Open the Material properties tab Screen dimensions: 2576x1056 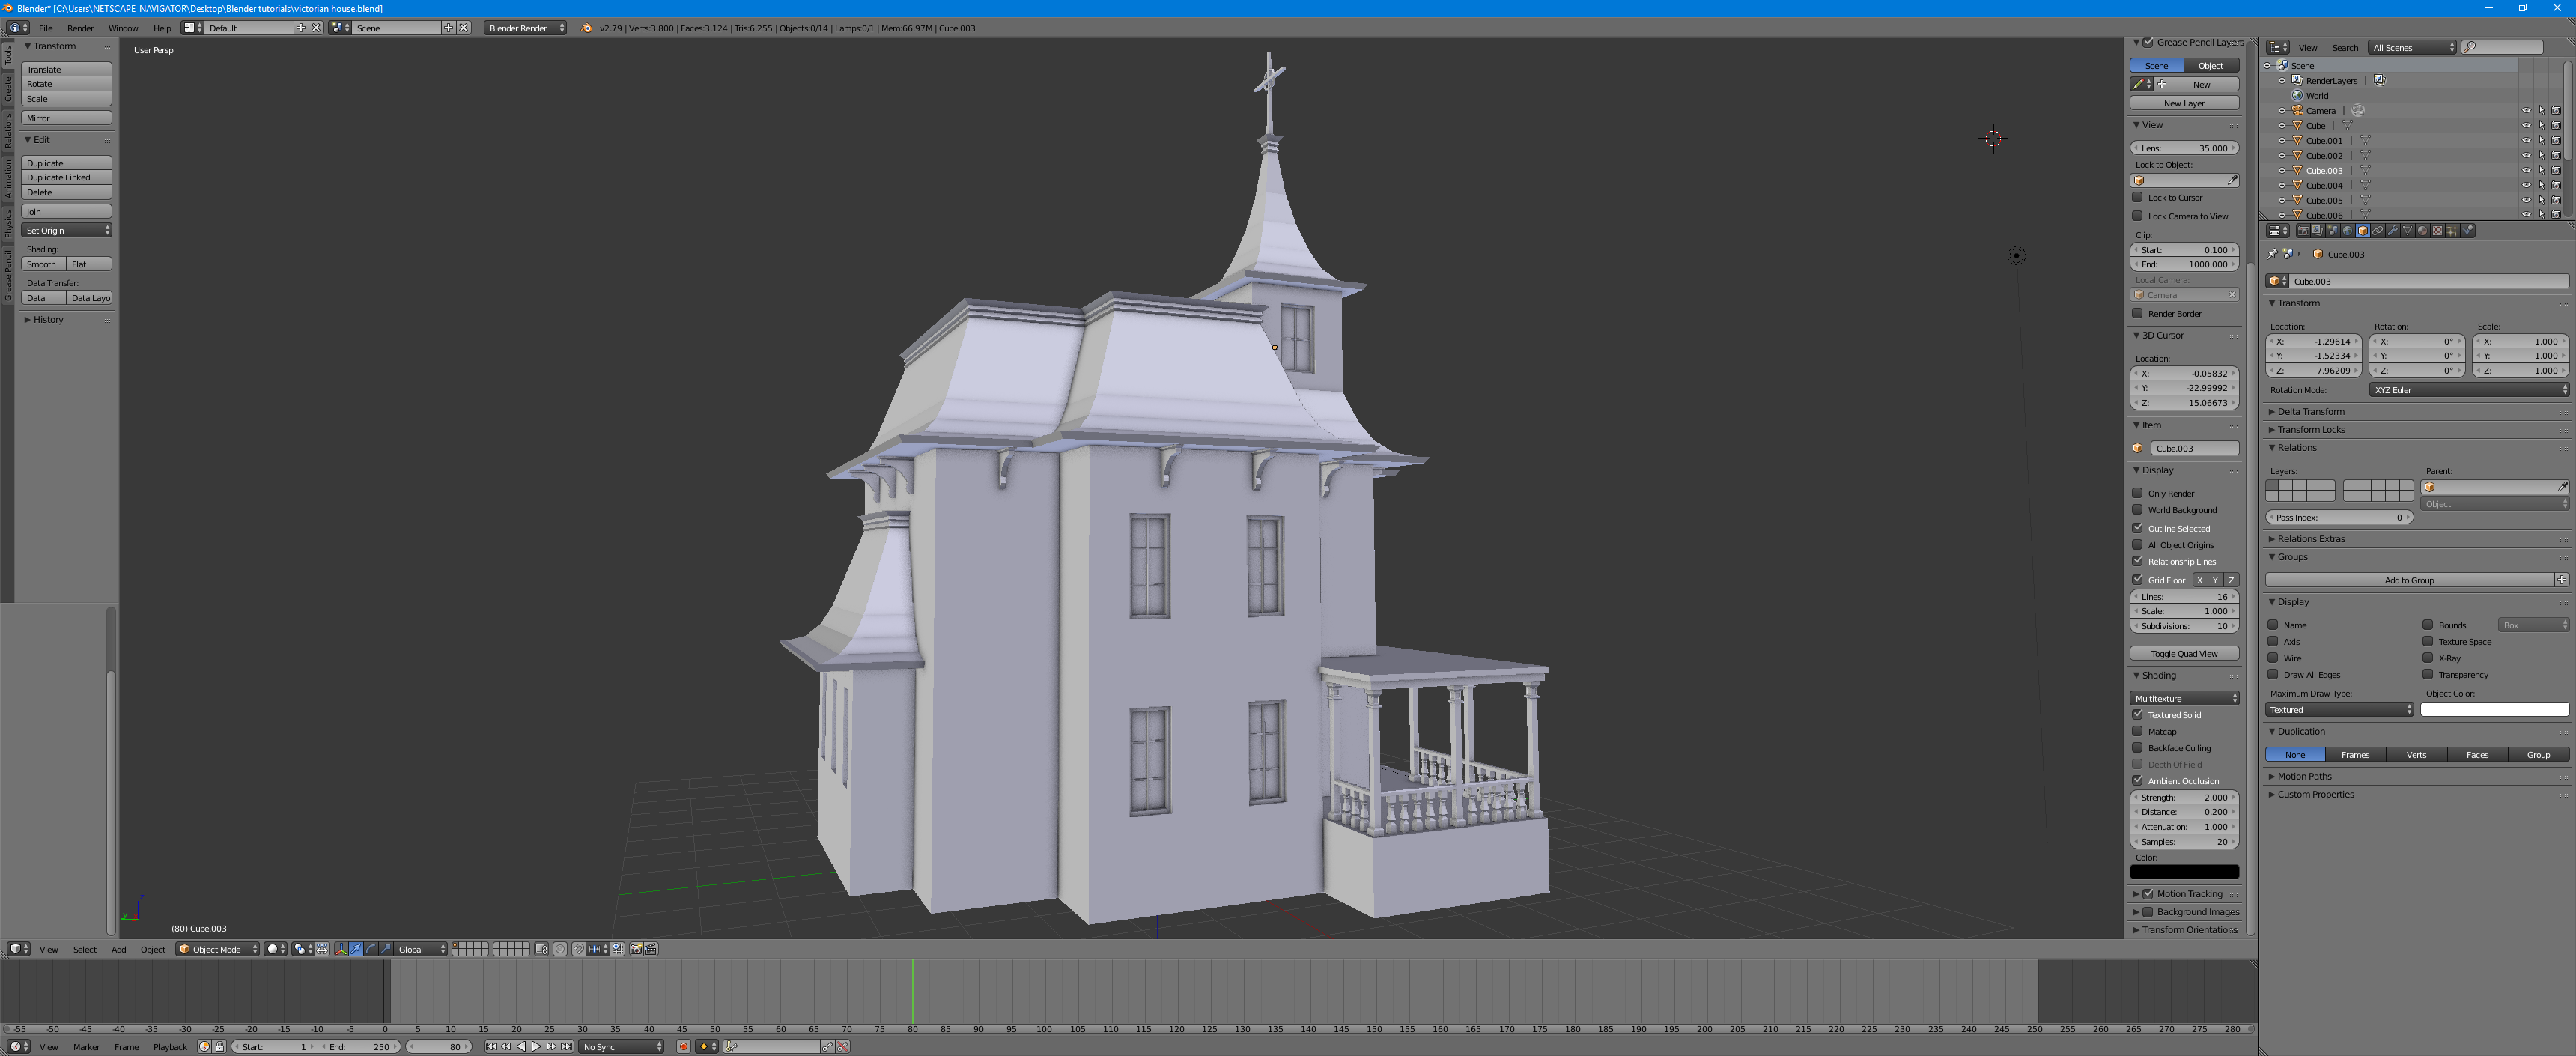pyautogui.click(x=2422, y=231)
